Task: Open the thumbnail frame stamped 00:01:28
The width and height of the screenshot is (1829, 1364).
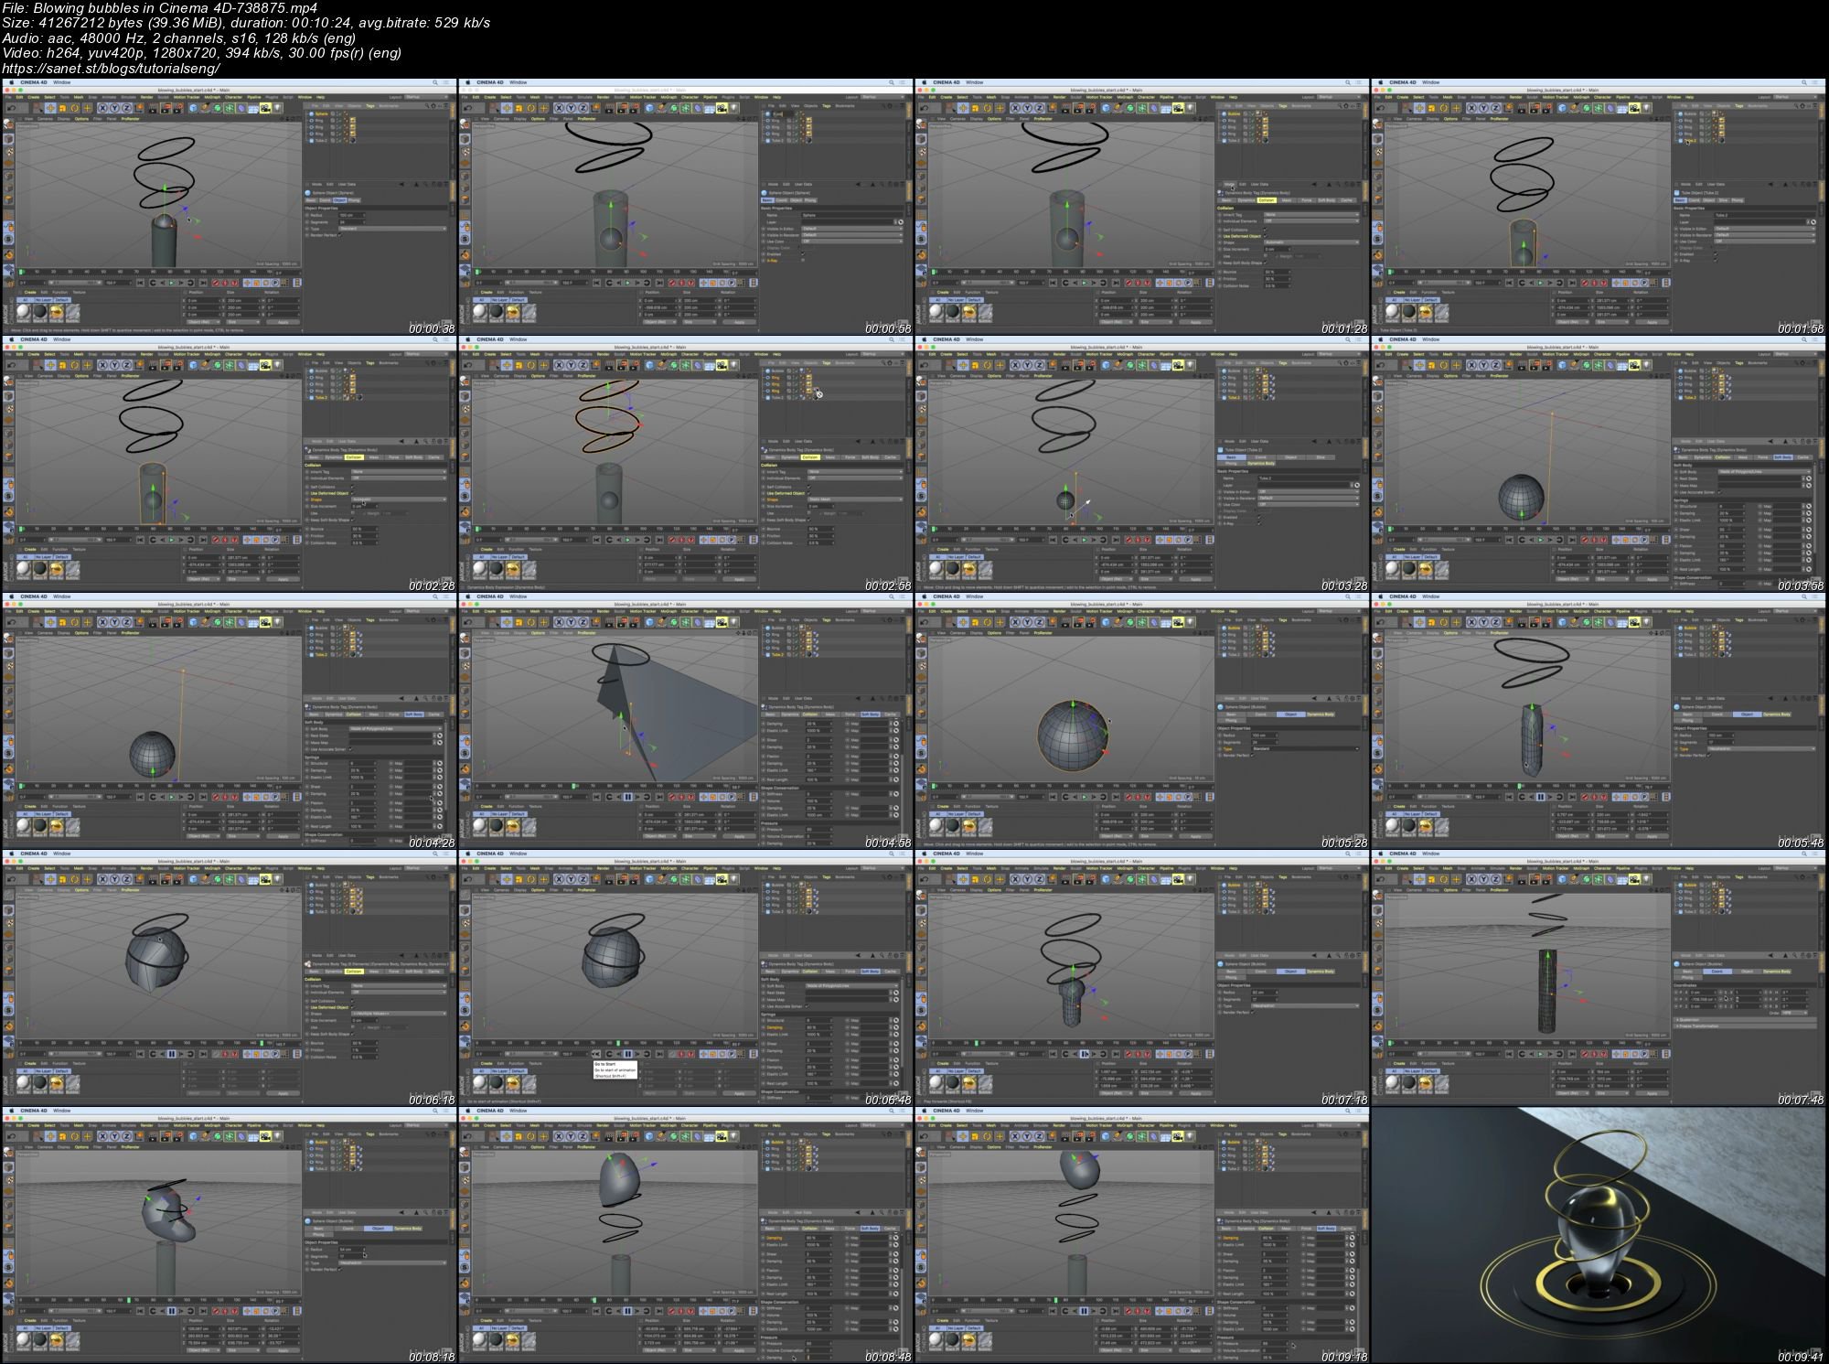Action: (x=1143, y=206)
